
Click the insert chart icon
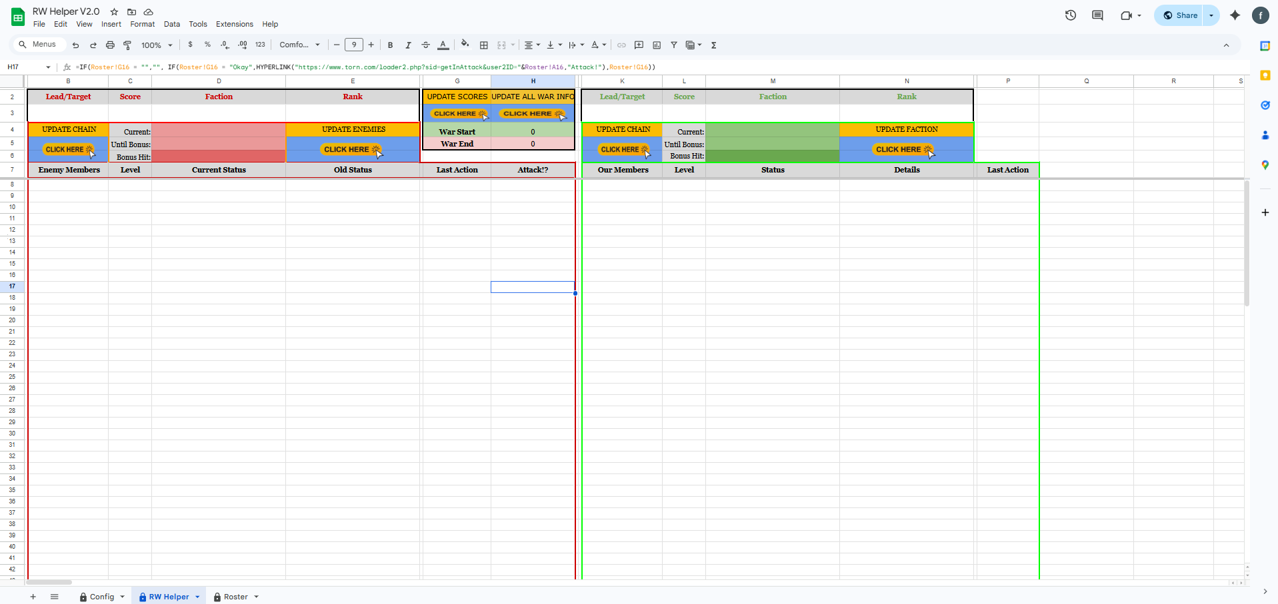pyautogui.click(x=657, y=45)
